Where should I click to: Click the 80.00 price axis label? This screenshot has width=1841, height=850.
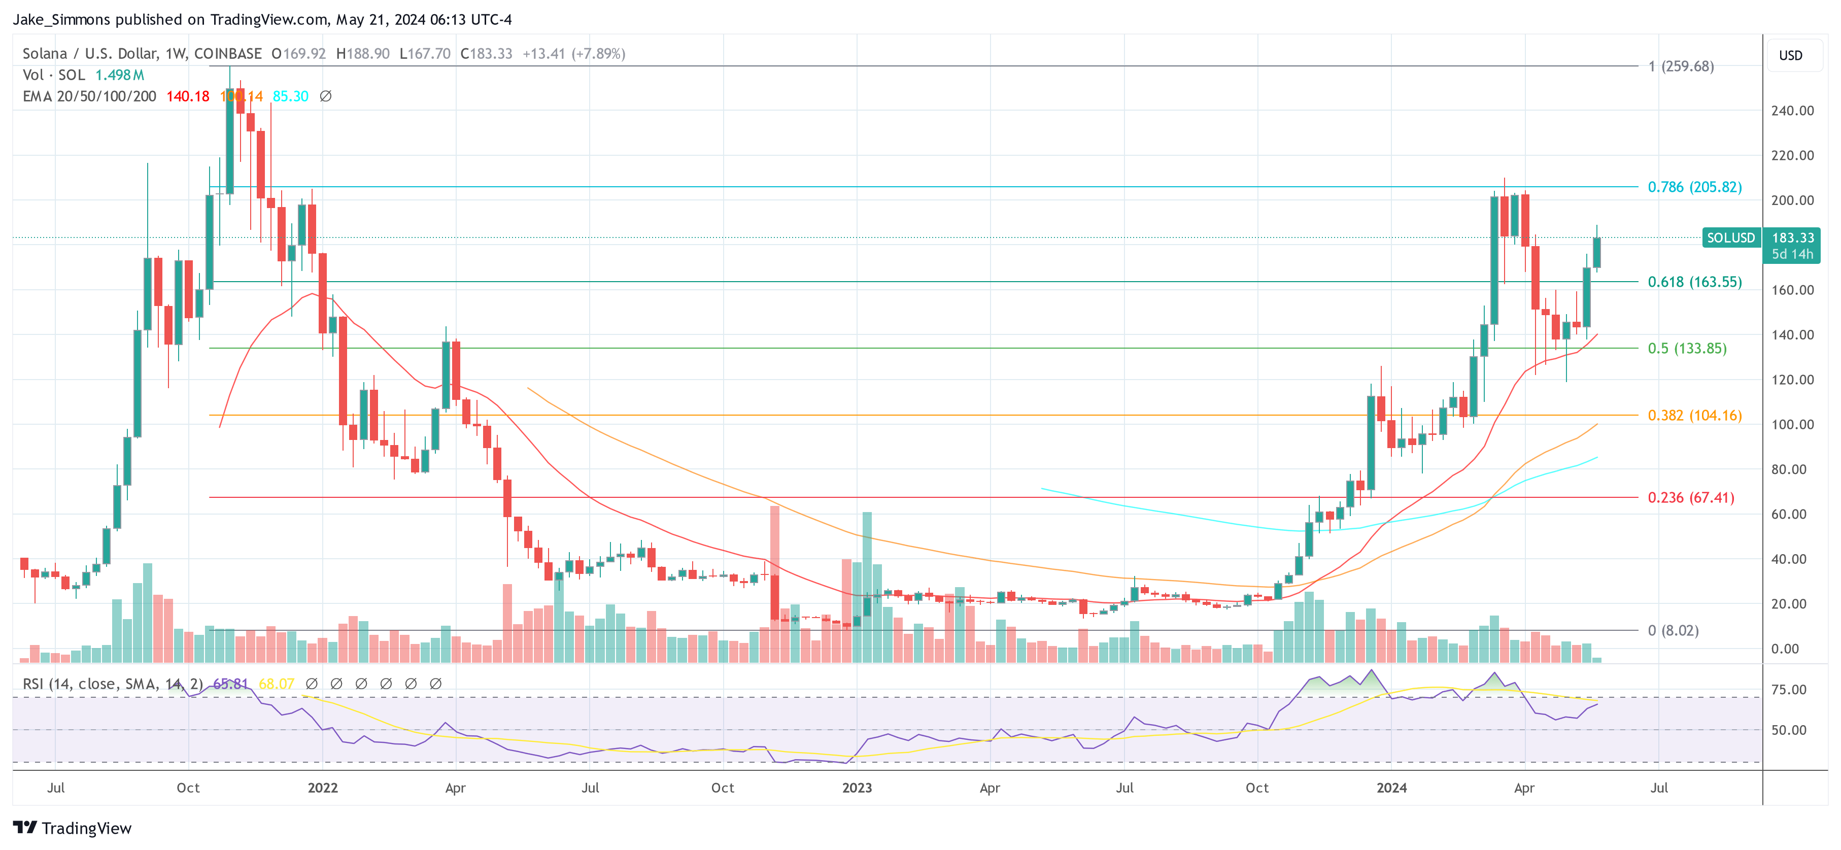[x=1788, y=470]
